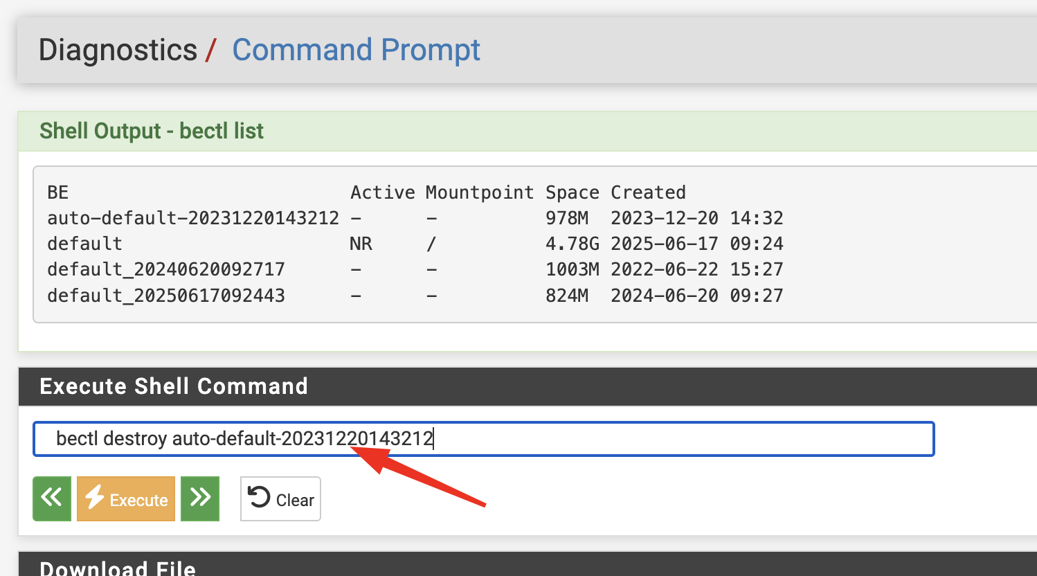
Task: Click the Execute Shell Command panel heading
Action: 174,386
